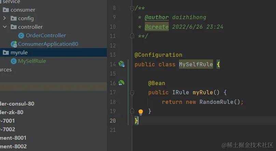
Task: Expand the config package
Action: 4,18
